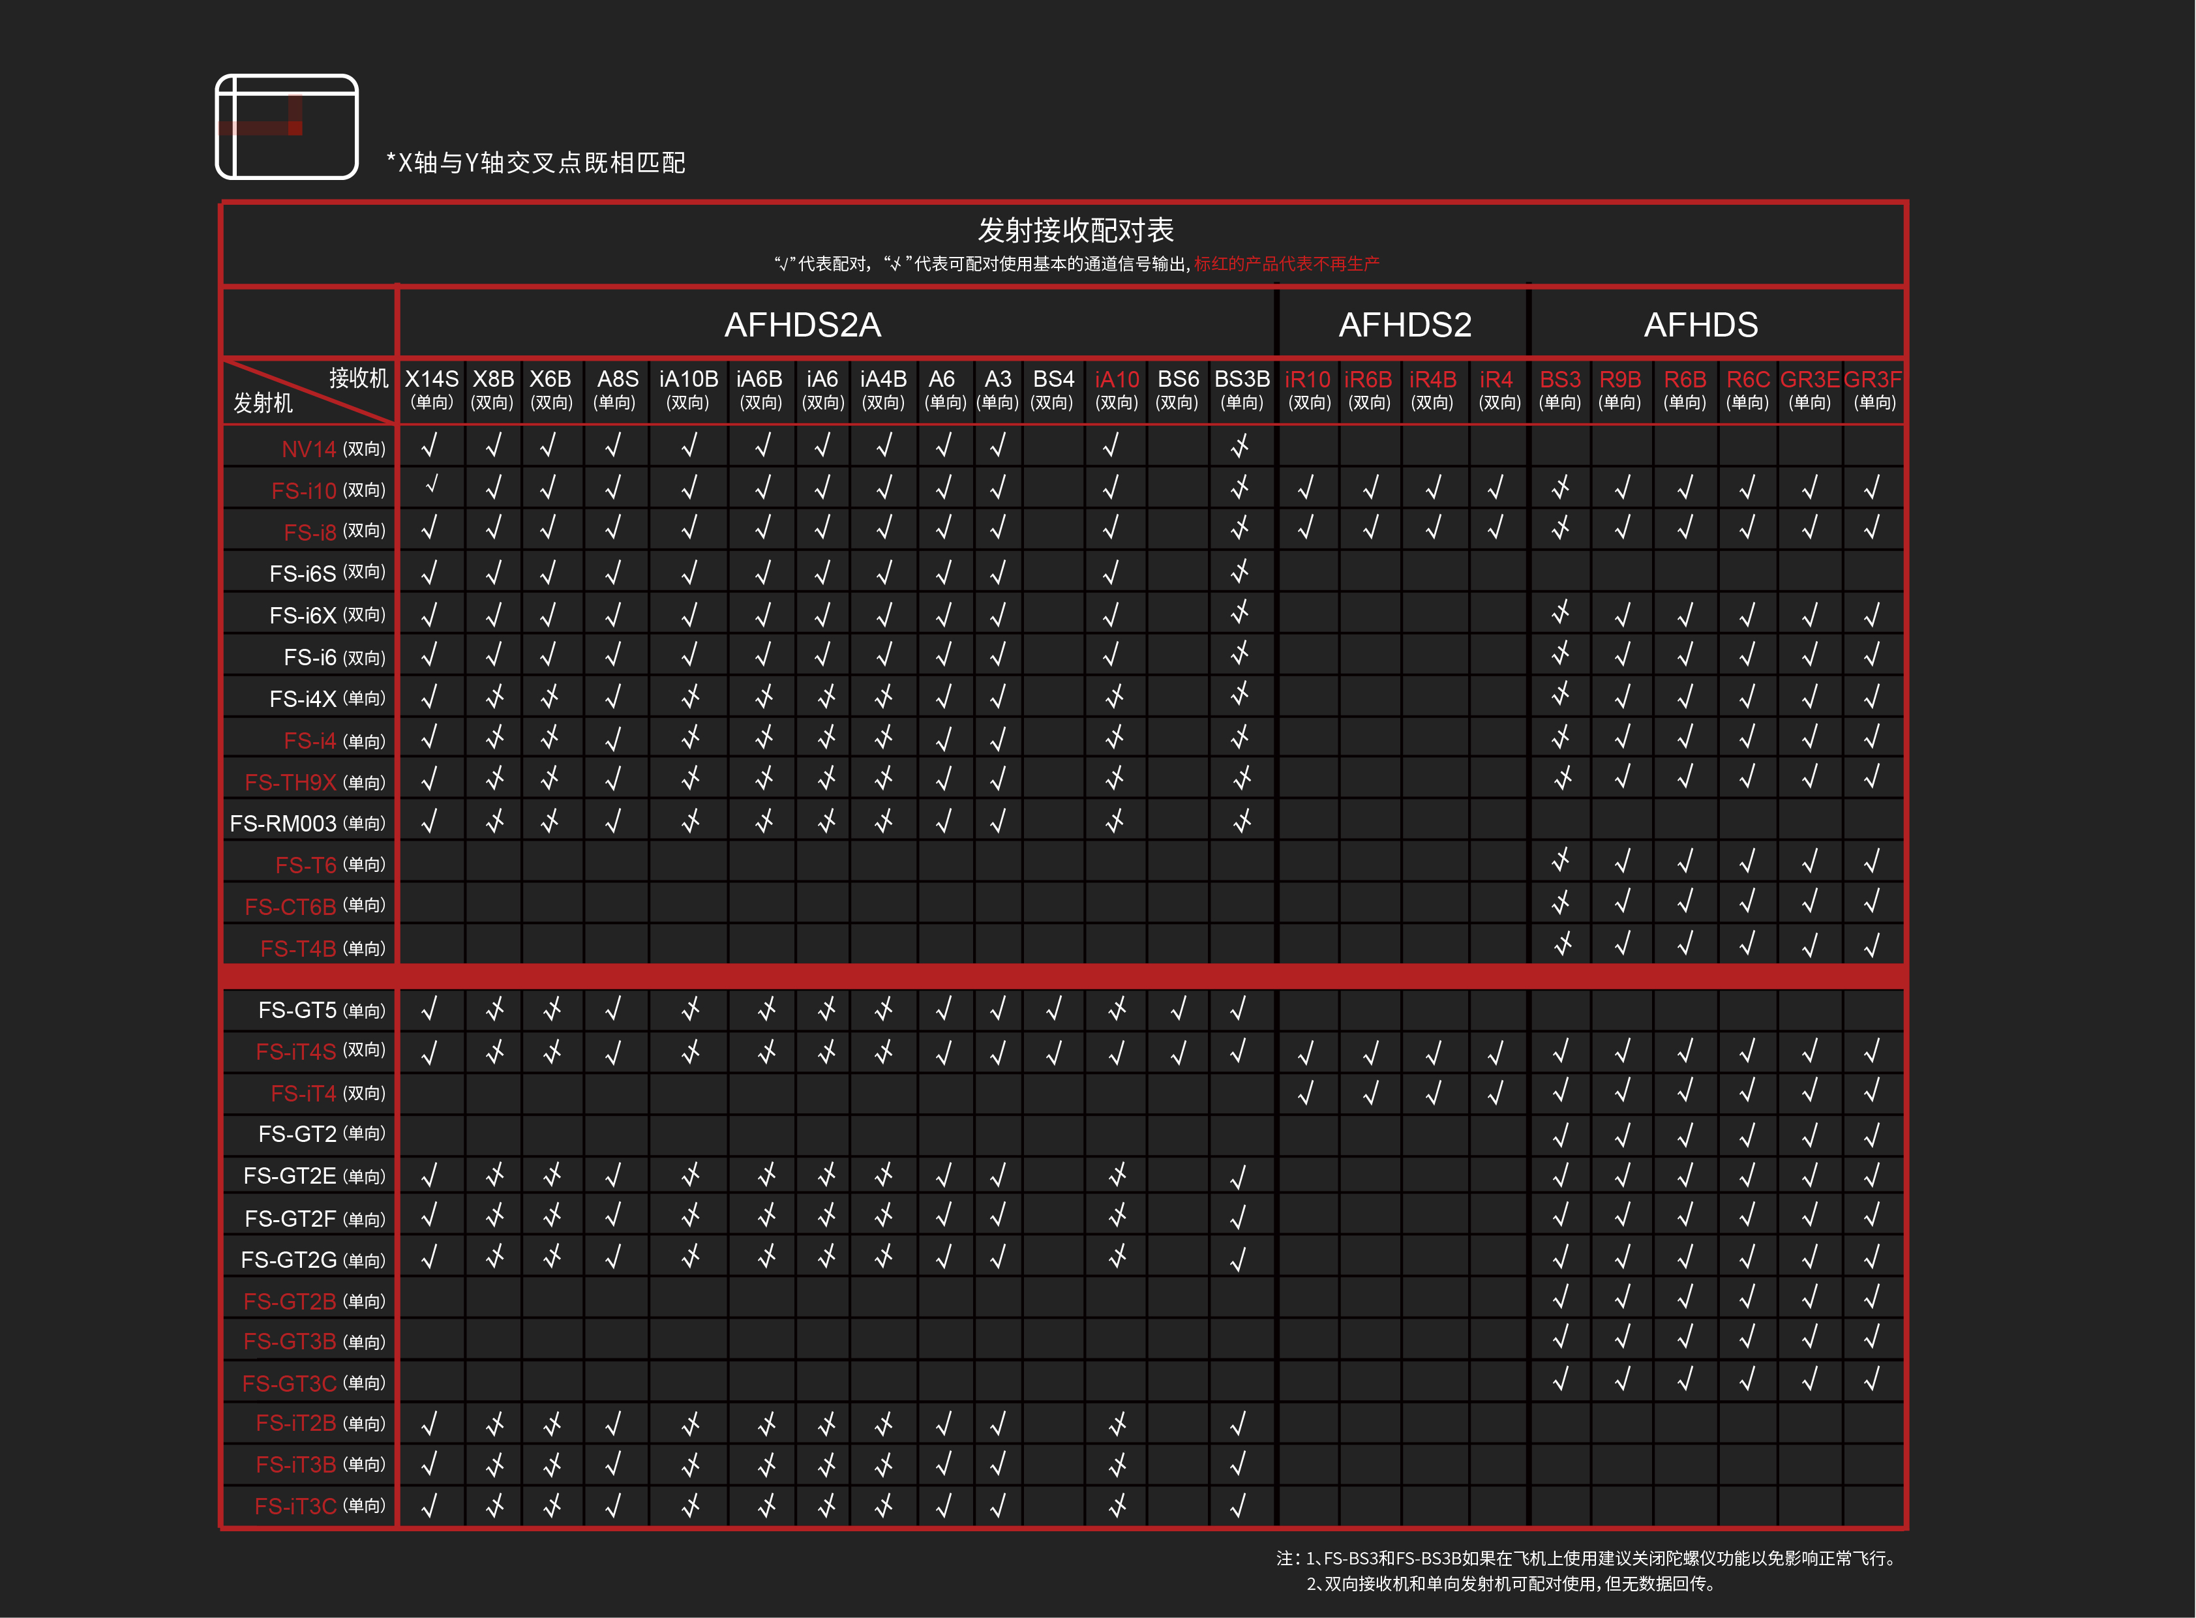Select the FS-GT3B transmitter row label

(x=314, y=1341)
